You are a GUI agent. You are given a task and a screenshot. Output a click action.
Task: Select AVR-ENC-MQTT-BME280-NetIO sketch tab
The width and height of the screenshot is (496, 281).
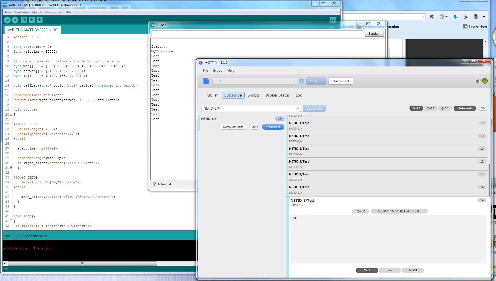click(33, 30)
